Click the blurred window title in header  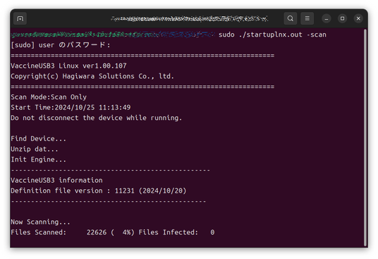[189, 18]
